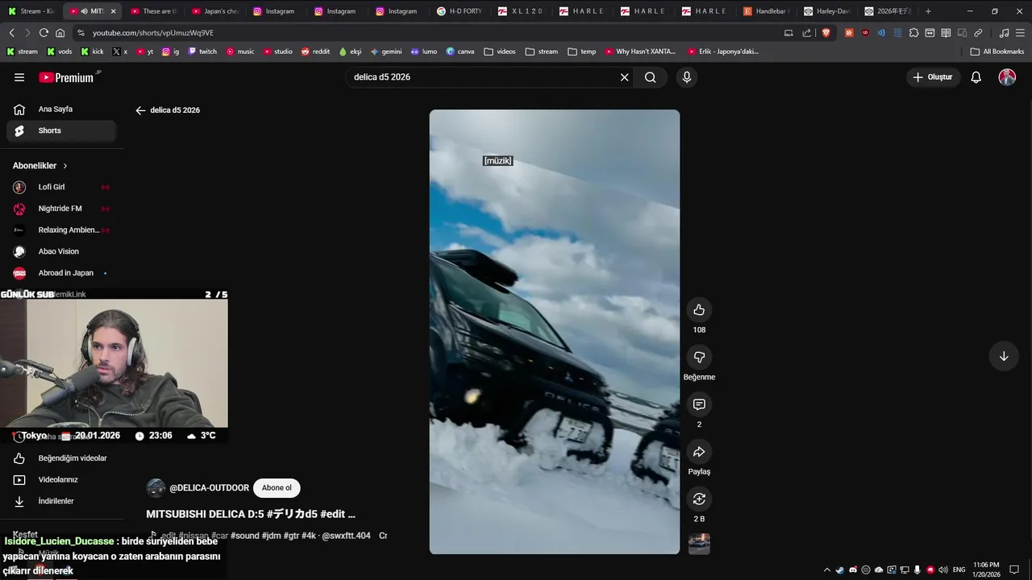
Task: Go back with the delica d5 2026 arrow
Action: point(140,110)
